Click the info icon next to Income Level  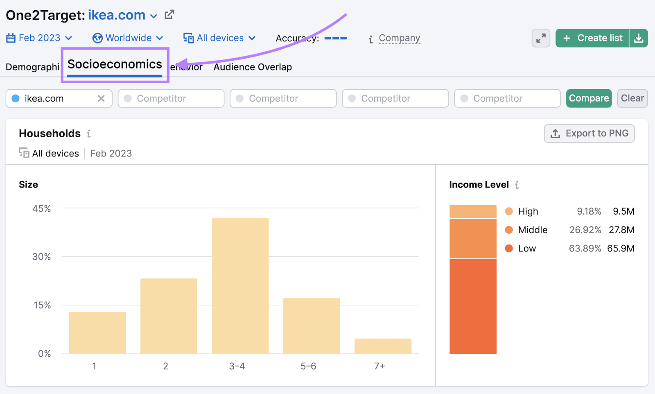click(517, 185)
